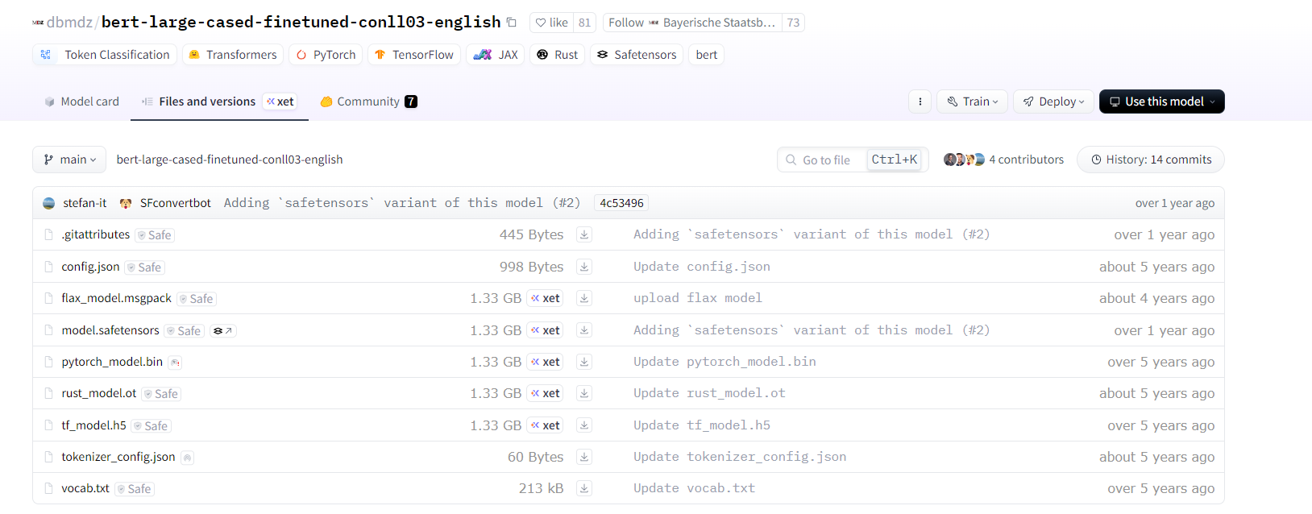The width and height of the screenshot is (1312, 514).
Task: Expand the Train dropdown
Action: point(972,102)
